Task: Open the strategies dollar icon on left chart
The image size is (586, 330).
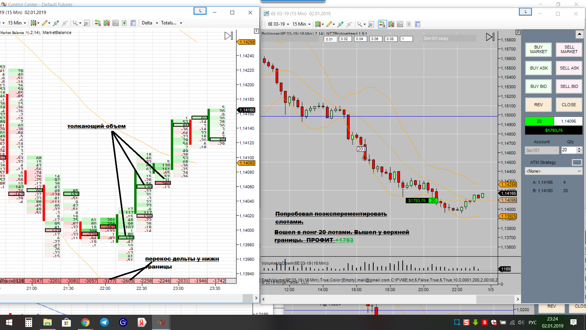Action: [124, 23]
